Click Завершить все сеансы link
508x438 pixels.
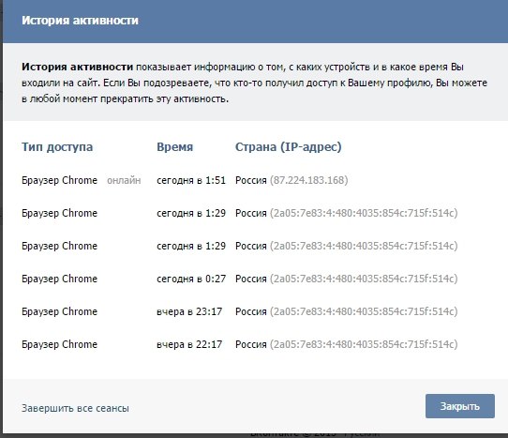[75, 408]
